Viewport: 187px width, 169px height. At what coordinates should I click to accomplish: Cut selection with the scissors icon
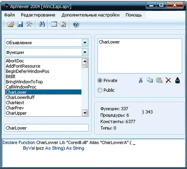click(140, 80)
